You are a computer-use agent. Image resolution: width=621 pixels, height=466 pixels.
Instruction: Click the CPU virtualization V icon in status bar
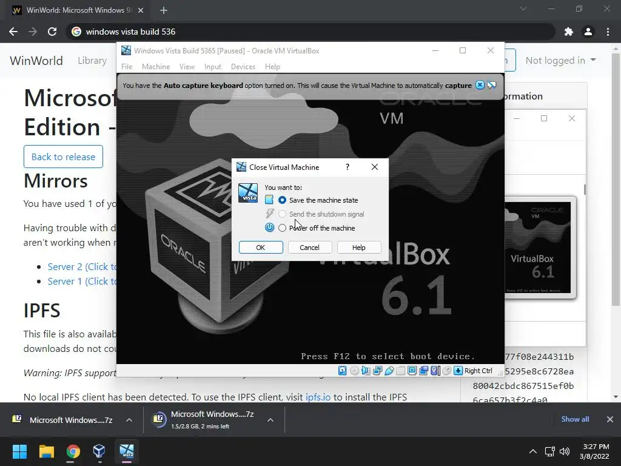[x=435, y=371]
